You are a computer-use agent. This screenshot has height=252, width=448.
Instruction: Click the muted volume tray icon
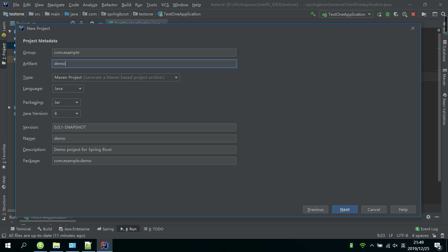tap(395, 245)
